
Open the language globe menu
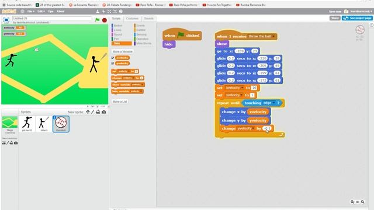22,11
